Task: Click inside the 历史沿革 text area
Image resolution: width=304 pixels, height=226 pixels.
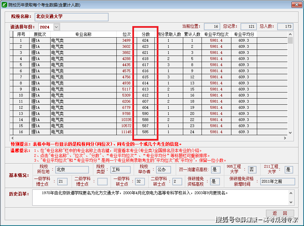Action: coord(160,198)
